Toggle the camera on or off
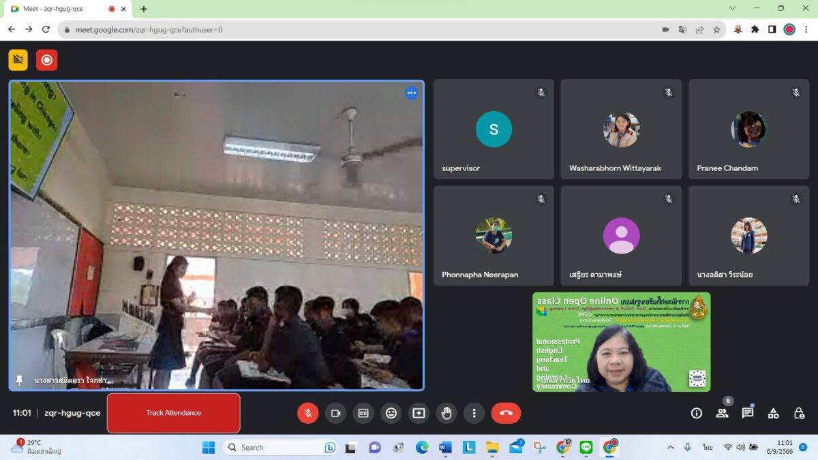This screenshot has height=460, width=818. pyautogui.click(x=335, y=413)
